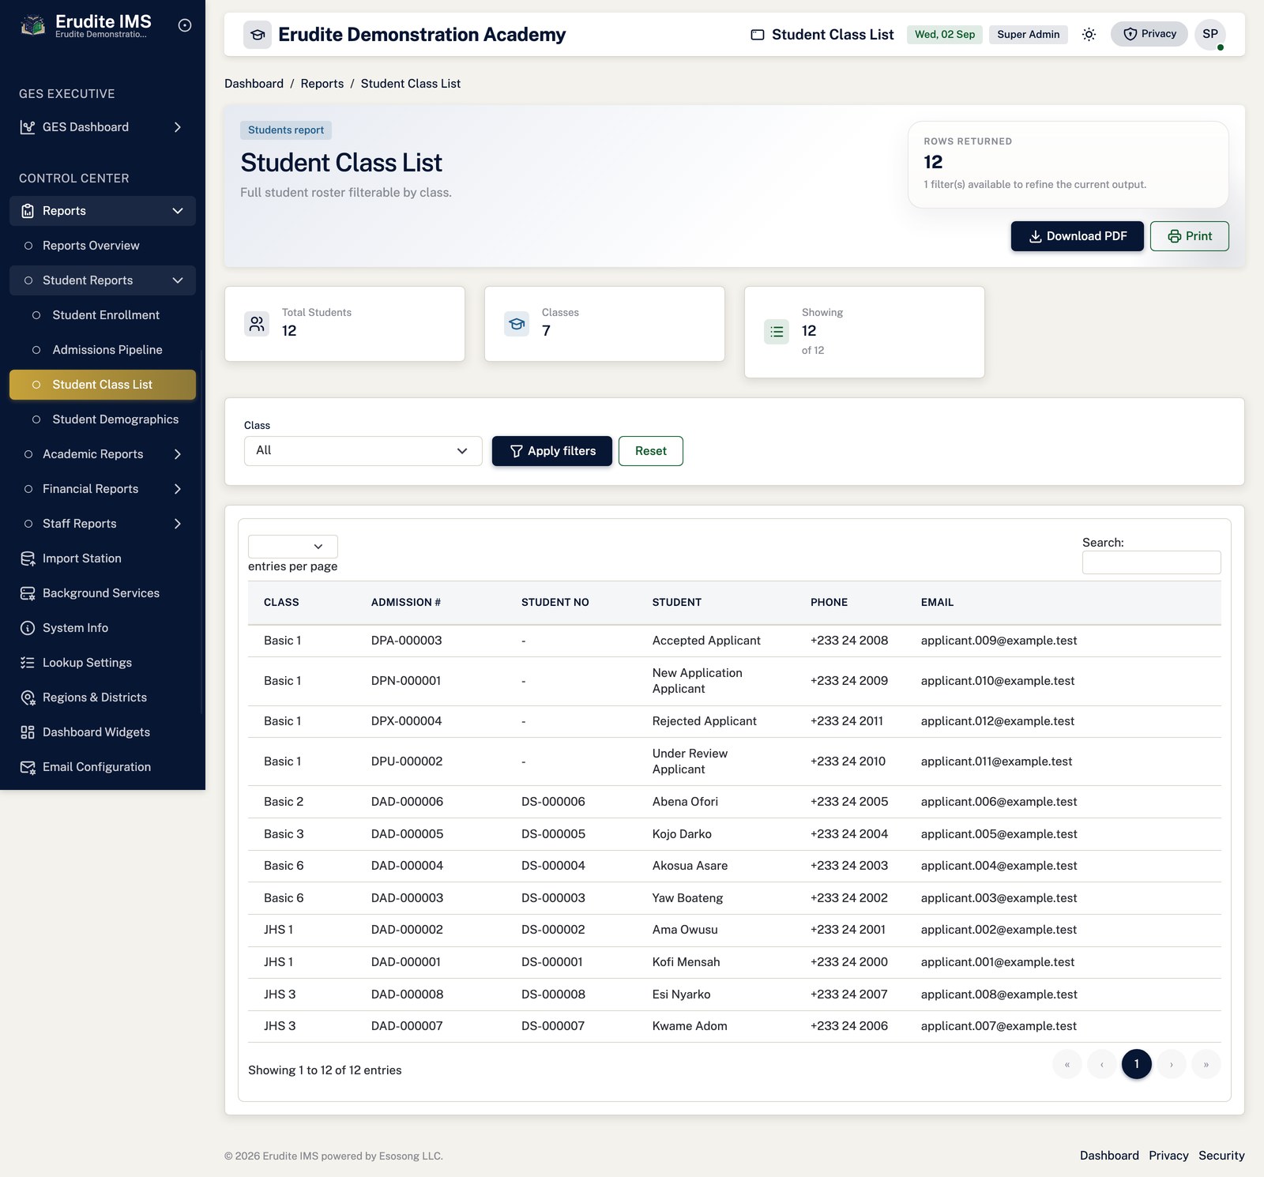Go to pagination page 1
This screenshot has height=1177, width=1264.
click(1137, 1064)
